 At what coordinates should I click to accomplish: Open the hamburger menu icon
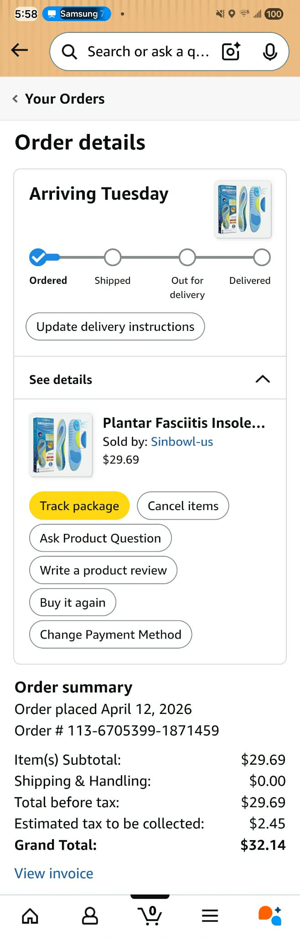[x=210, y=916]
